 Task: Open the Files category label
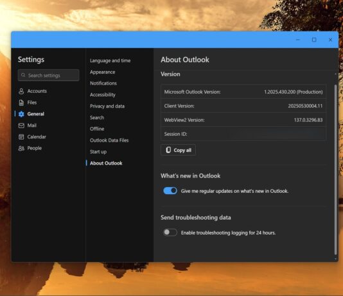(32, 103)
